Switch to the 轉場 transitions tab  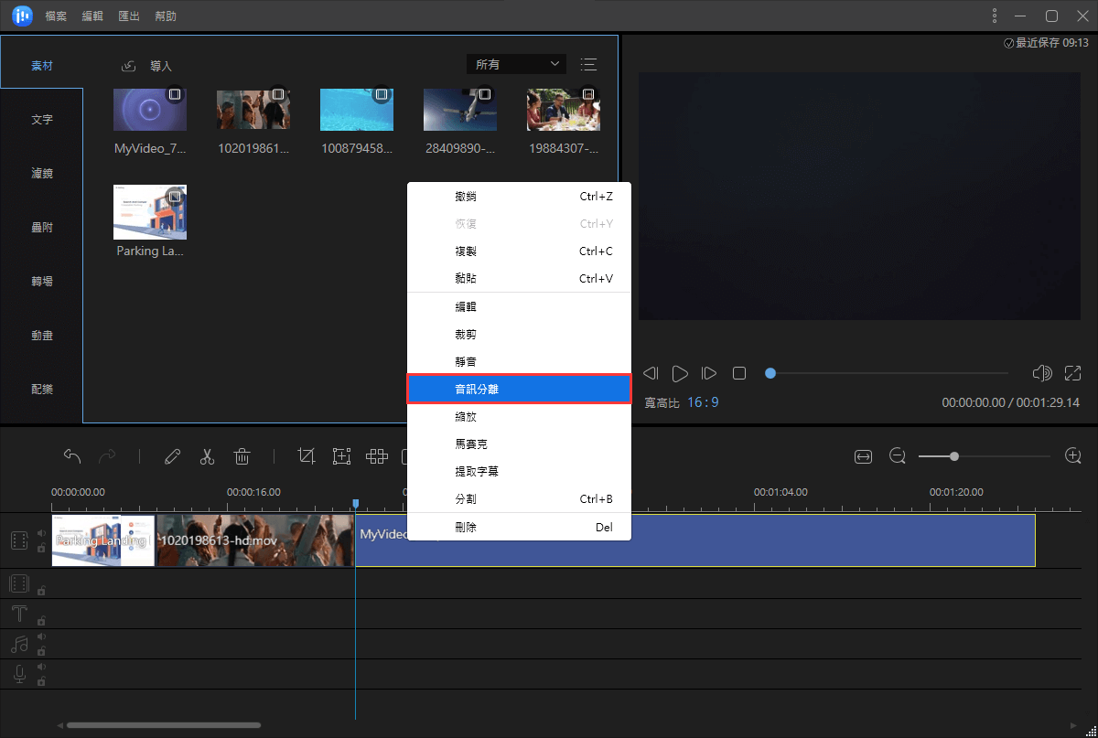tap(42, 282)
